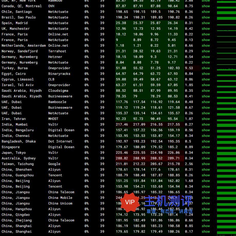Click 'show' for Riyadh Cloudsigma row

(x=206, y=91)
